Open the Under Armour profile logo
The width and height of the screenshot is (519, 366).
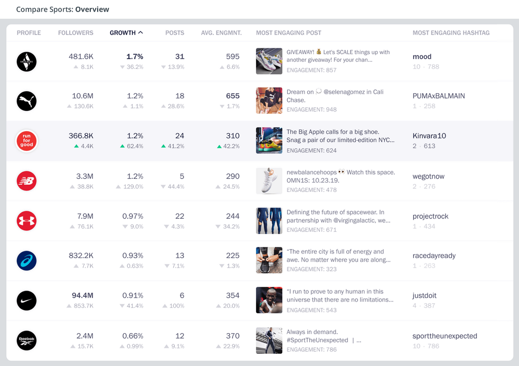pyautogui.click(x=26, y=221)
